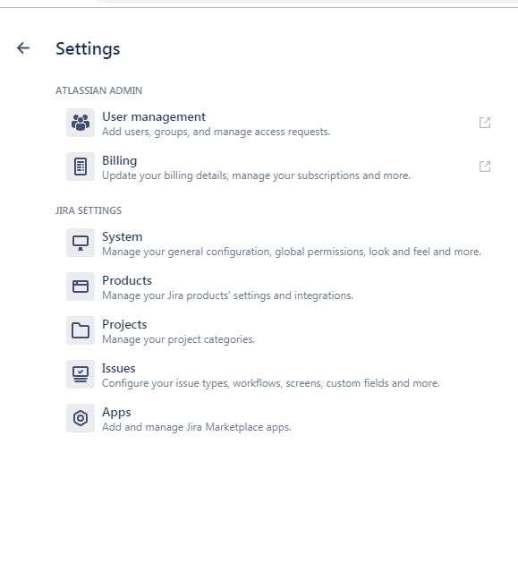
Task: Open Apps settings title
Action: pyautogui.click(x=116, y=412)
